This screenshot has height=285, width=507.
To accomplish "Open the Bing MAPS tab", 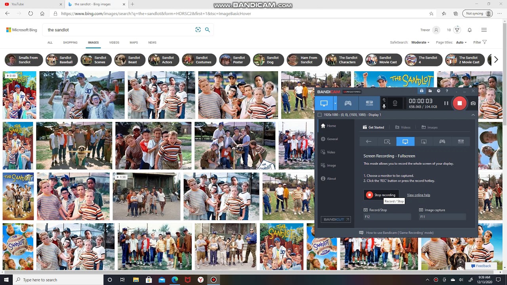I will [x=134, y=42].
